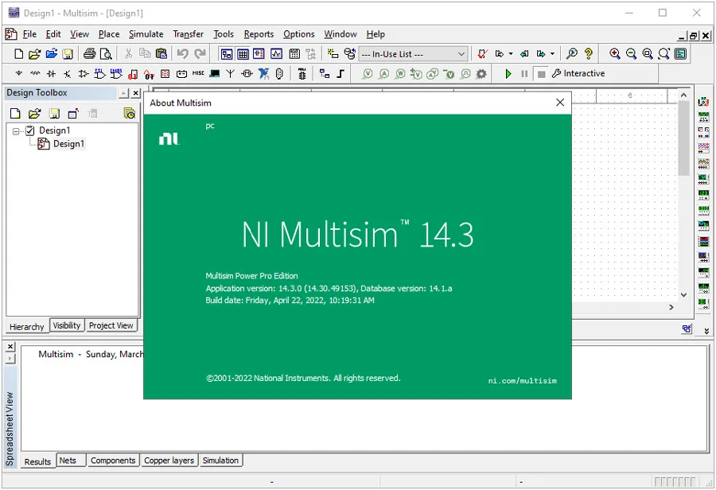Close the About Multisim dialog

560,103
